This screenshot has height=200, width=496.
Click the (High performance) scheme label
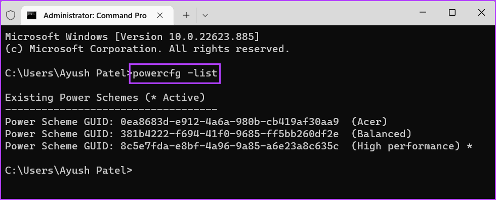tap(408, 146)
